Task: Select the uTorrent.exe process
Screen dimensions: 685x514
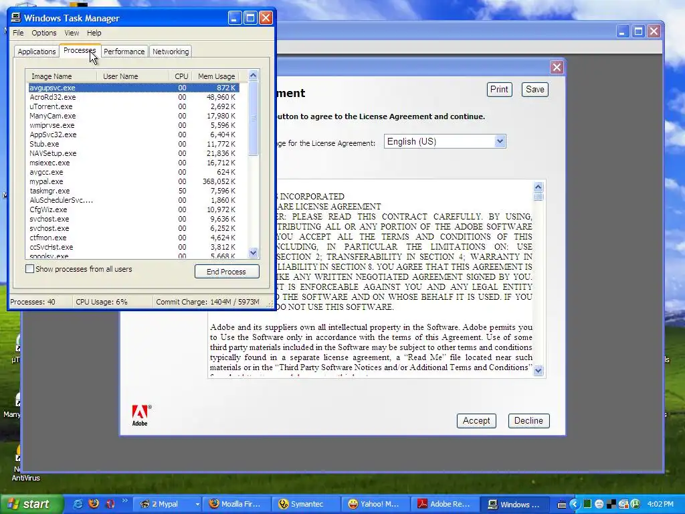Action: (133, 106)
